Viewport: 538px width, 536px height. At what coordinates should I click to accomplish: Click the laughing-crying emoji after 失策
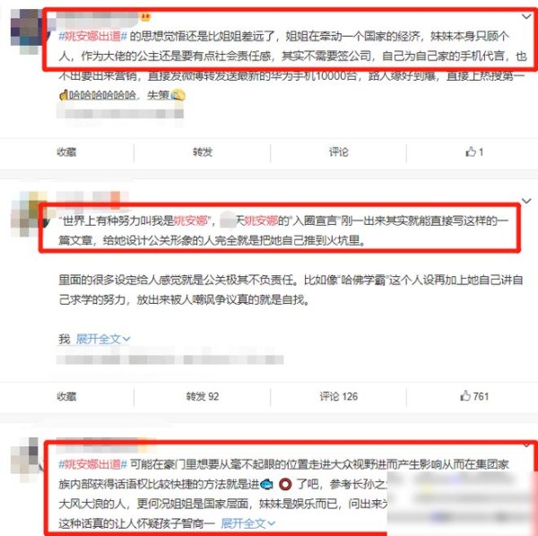[x=178, y=95]
